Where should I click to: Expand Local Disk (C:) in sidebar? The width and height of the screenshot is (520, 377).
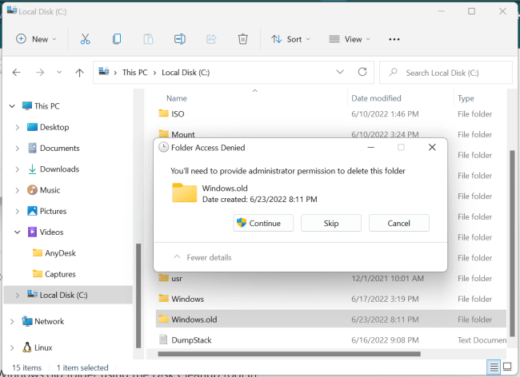[x=18, y=295]
